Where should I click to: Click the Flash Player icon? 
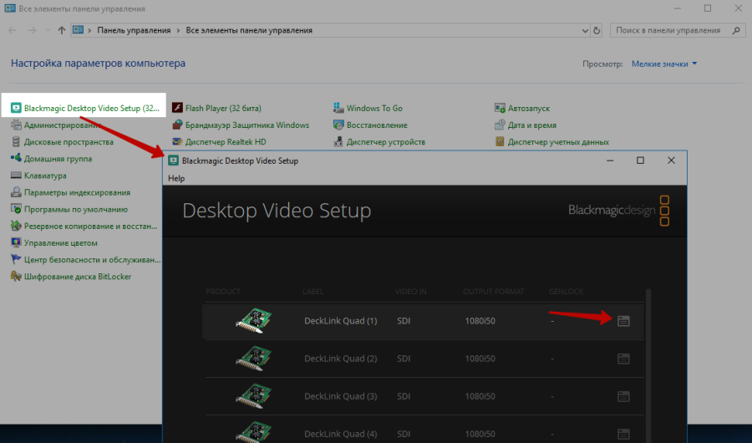click(177, 108)
